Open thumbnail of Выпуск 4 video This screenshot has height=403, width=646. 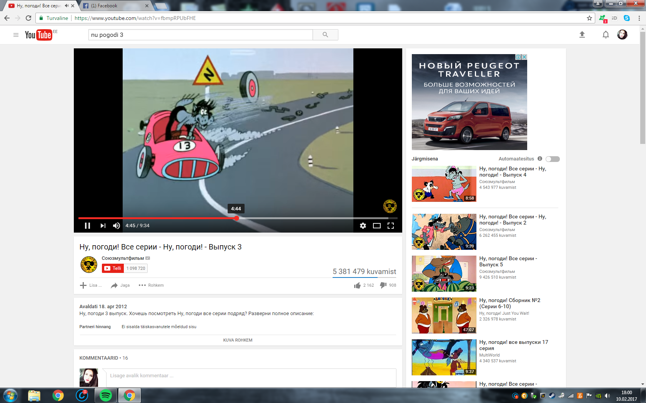pos(444,184)
